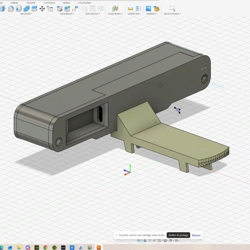250x250 pixels.
Task: Open the INSPECTER dropdown menu
Action: 134,14
